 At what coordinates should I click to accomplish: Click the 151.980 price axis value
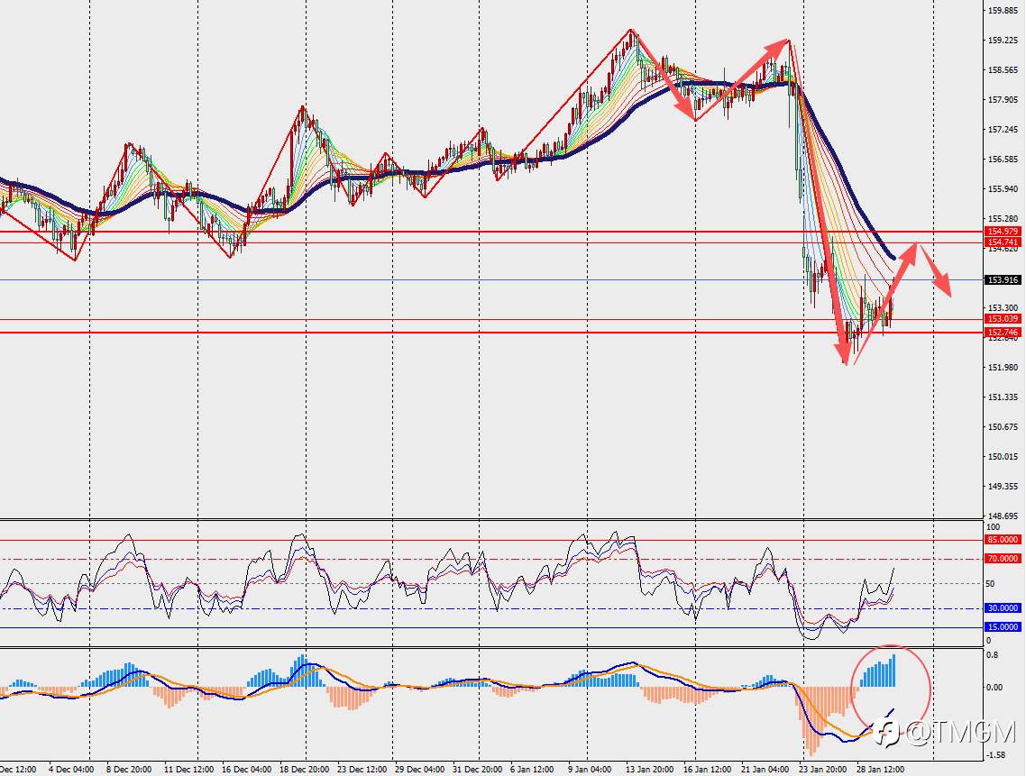1003,367
